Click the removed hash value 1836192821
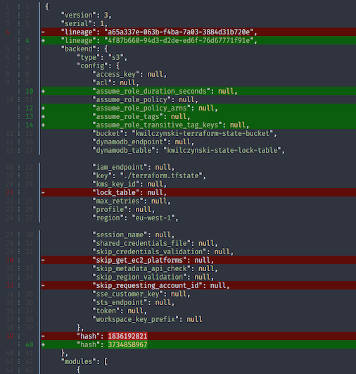Screen dimensions: 356x374 (127, 336)
